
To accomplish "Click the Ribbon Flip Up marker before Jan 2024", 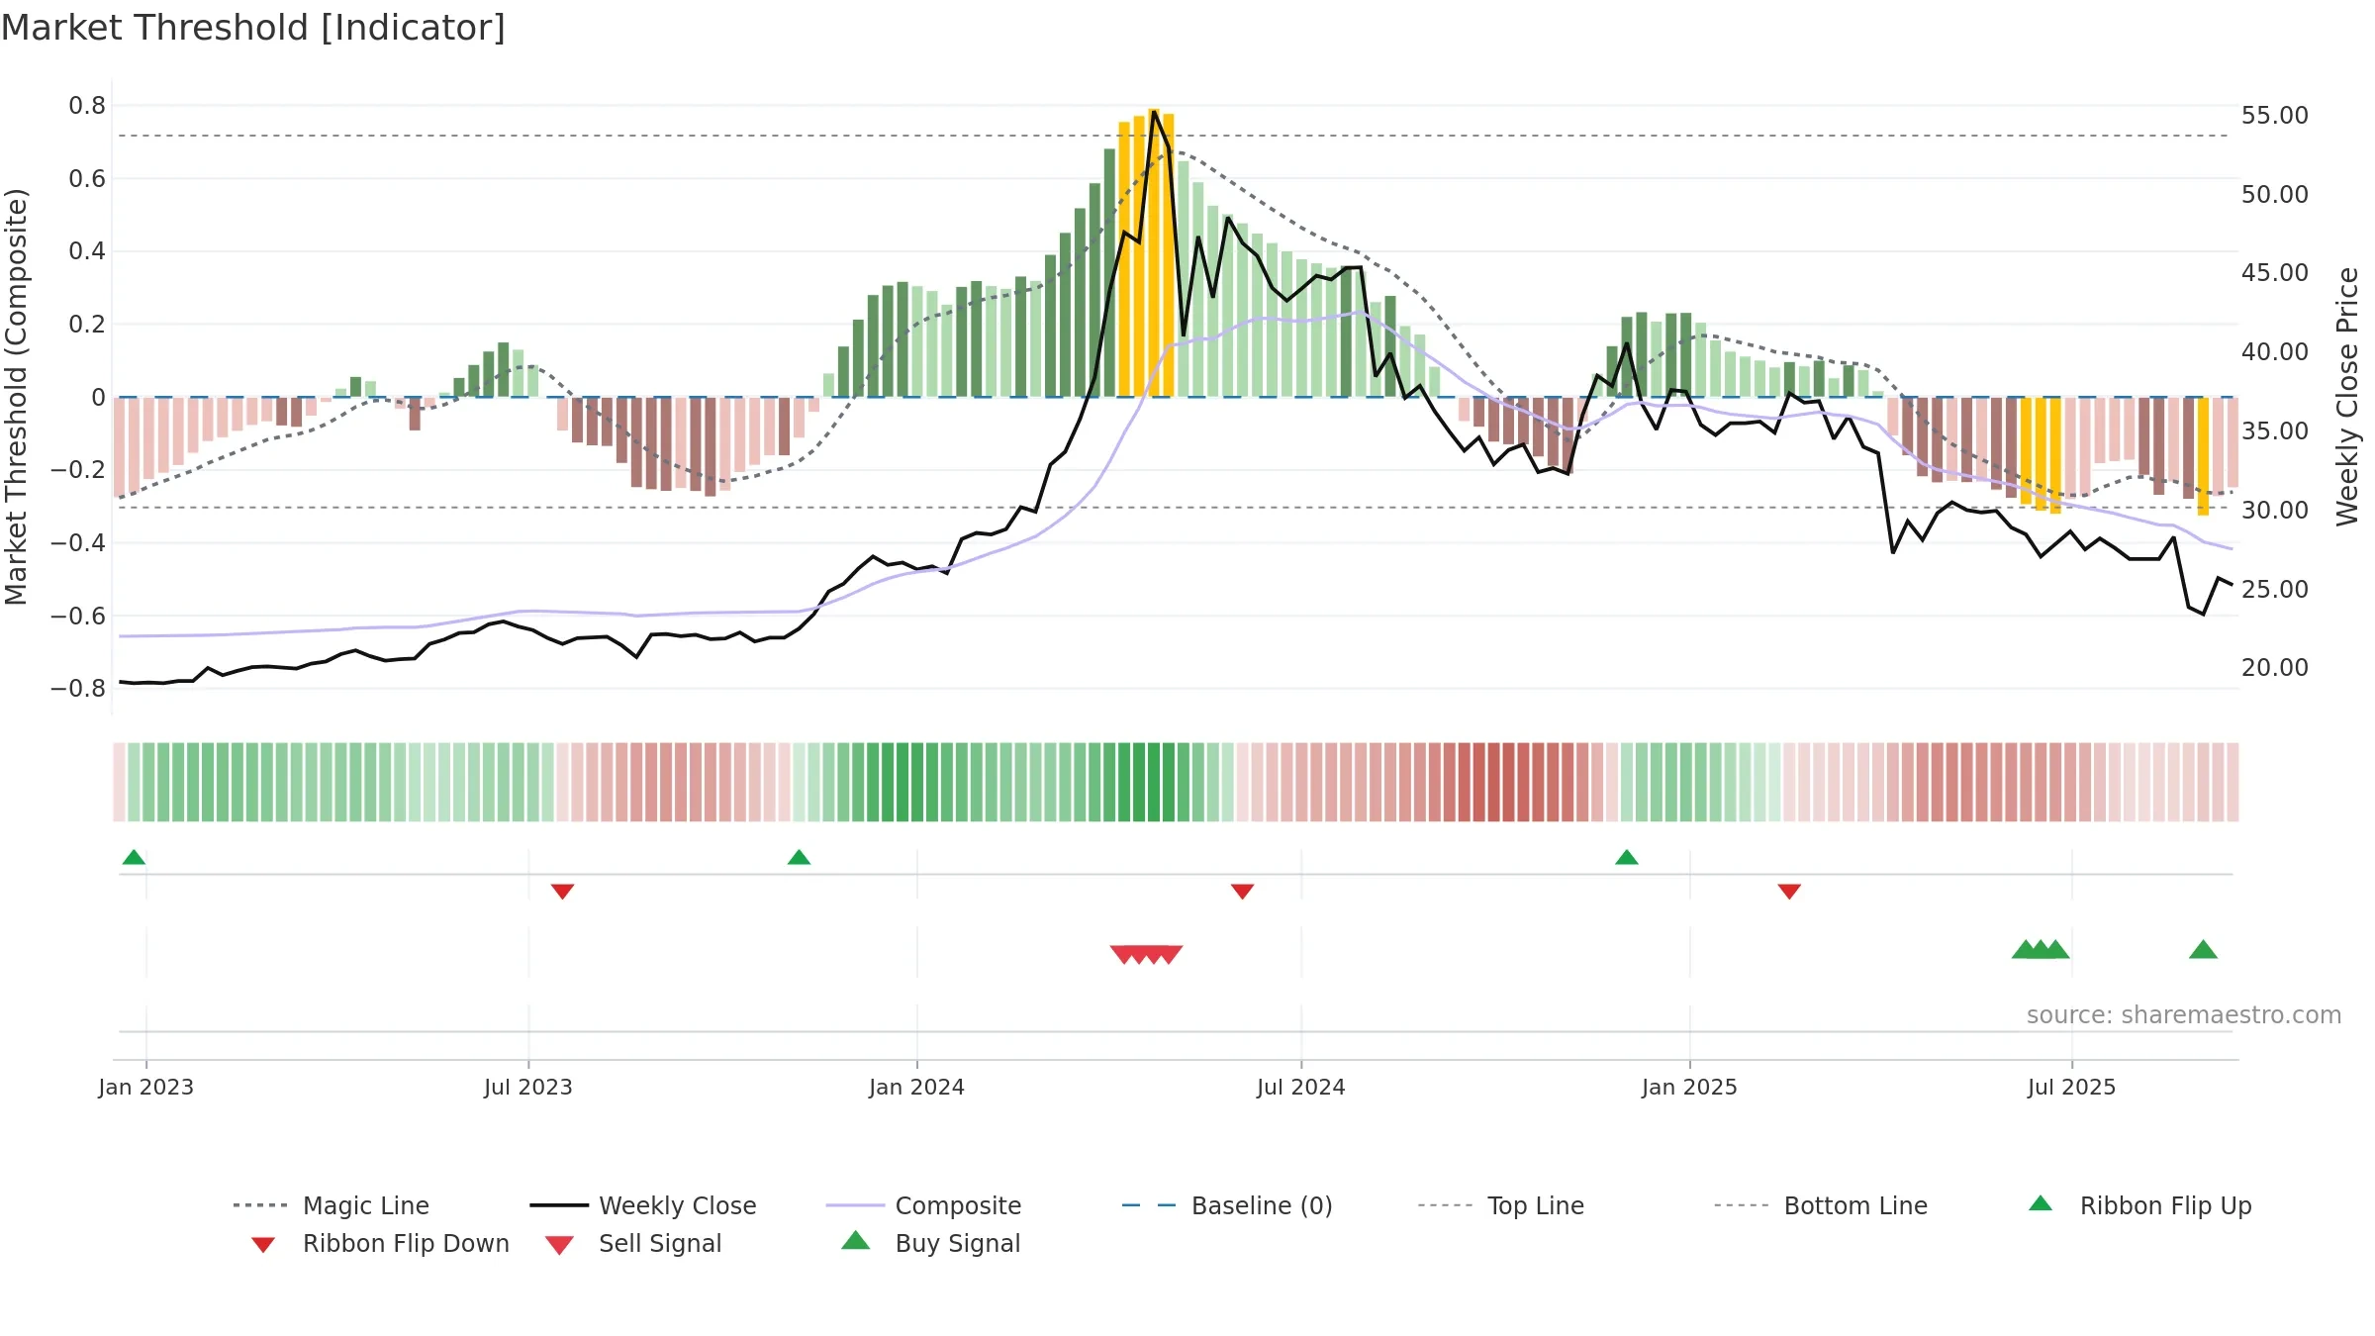I will point(799,857).
